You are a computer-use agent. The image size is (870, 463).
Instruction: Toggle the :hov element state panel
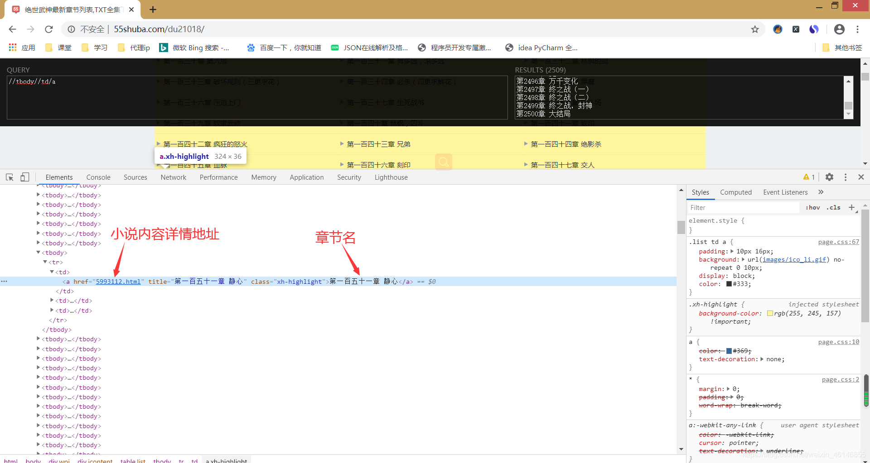click(x=813, y=207)
